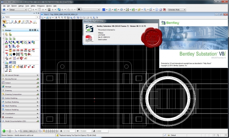This screenshot has width=229, height=138.
Task: Click the red X Delete Element tool
Action: coord(31,22)
